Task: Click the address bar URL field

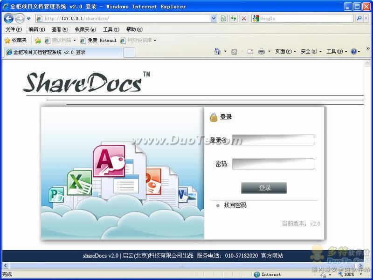Action: pyautogui.click(x=123, y=18)
